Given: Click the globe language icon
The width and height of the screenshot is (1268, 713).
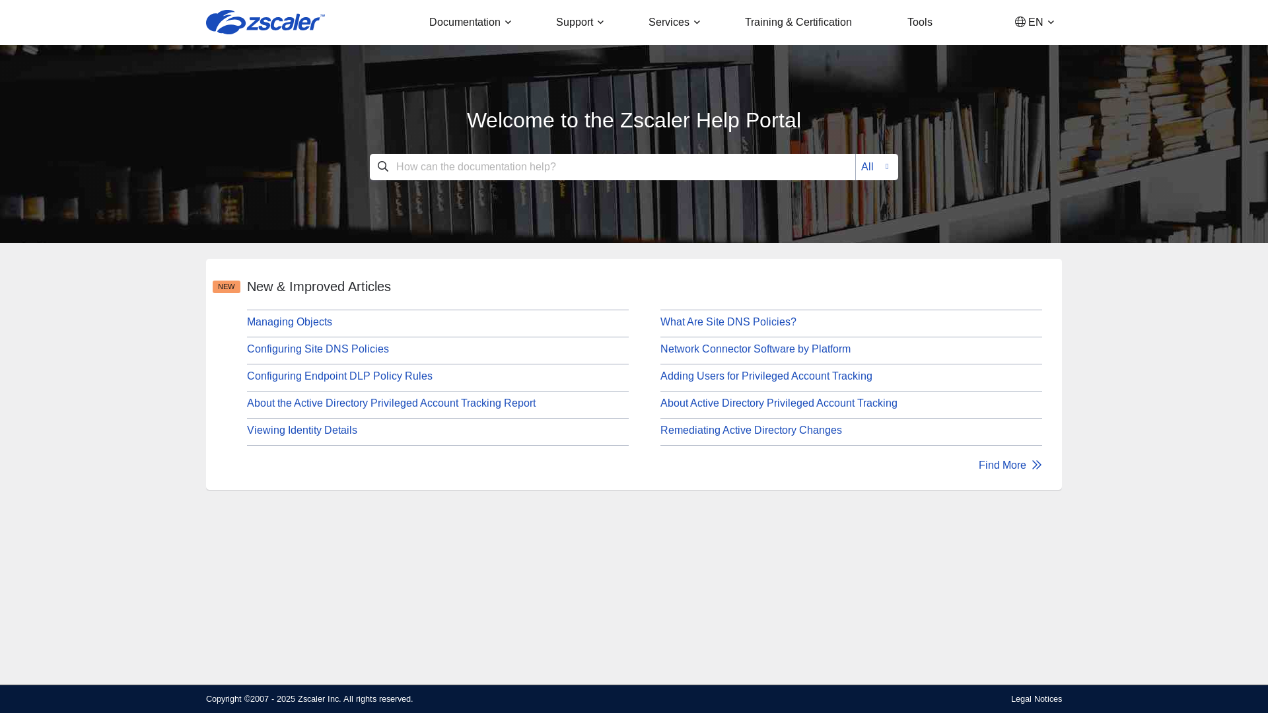Looking at the screenshot, I should pos(1020,22).
